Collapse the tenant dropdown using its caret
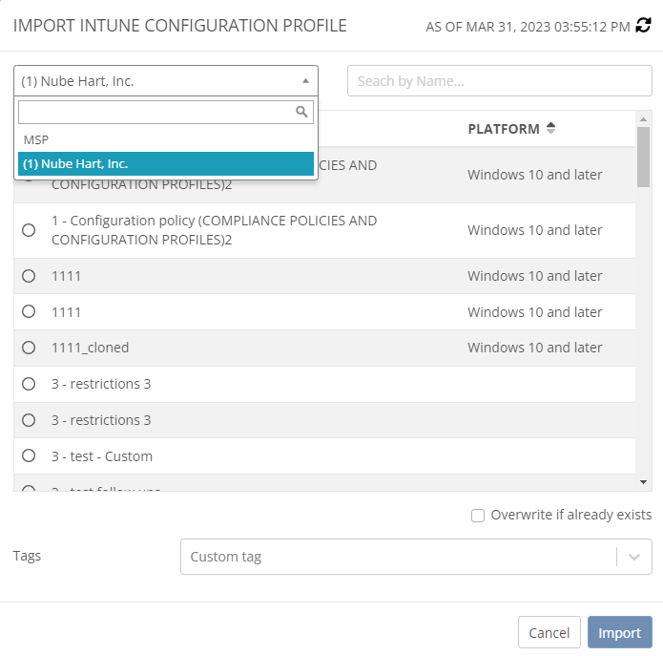Screen dimensions: 663x656 (x=304, y=81)
